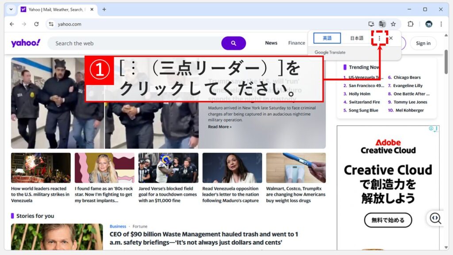453x255 pixels.
Task: Reload the page with the refresh icon
Action: (x=37, y=24)
